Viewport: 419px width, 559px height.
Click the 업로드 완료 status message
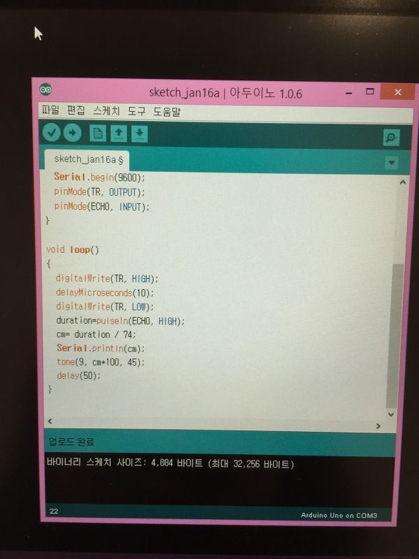[71, 442]
